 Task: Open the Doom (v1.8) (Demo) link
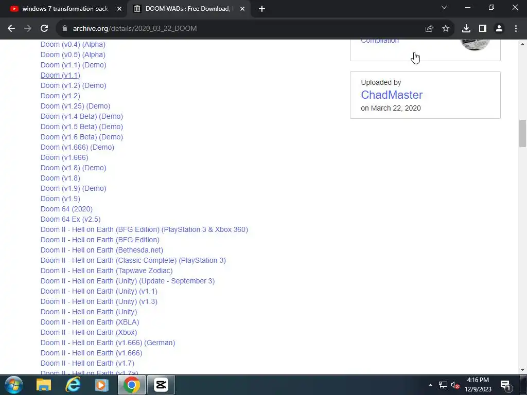point(73,168)
